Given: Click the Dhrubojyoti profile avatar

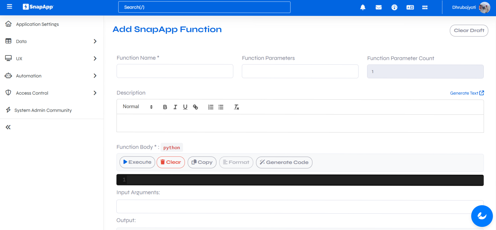Looking at the screenshot, I should 485,7.
